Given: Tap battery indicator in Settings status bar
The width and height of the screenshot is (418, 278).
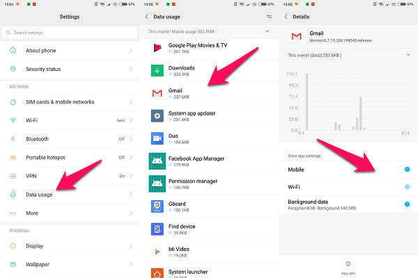Looking at the screenshot, I should tap(123, 4).
